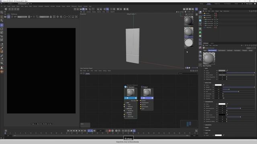Screen dimensions: 257x144
Task: Click the Reflection Color white swatch
Action: point(218,85)
